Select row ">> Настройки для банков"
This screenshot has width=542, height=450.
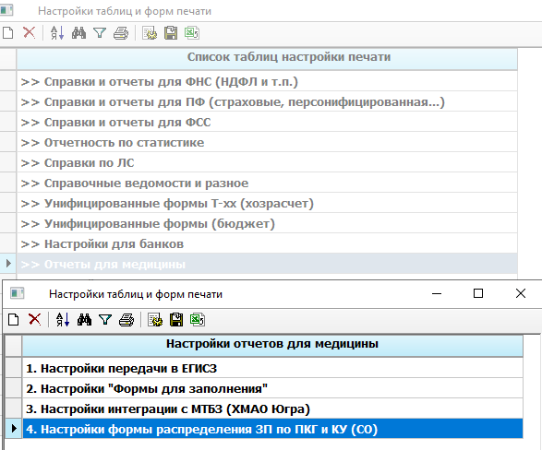coord(267,244)
